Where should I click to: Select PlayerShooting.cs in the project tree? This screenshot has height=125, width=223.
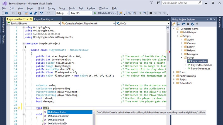(x=200, y=69)
